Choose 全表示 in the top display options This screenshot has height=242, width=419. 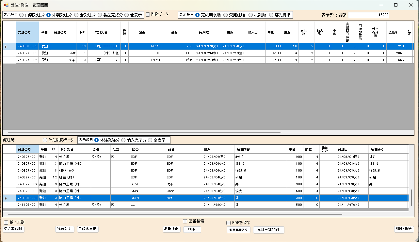133,15
